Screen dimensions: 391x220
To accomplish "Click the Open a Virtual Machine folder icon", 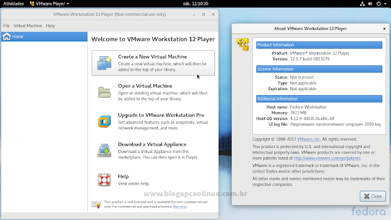I will point(104,93).
